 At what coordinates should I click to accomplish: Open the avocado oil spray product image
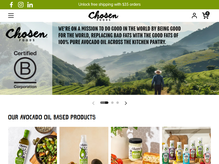(x=84, y=145)
